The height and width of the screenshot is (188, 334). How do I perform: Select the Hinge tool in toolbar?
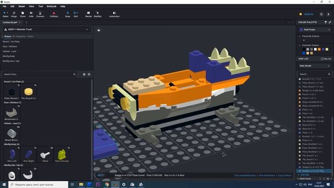click(x=14, y=14)
